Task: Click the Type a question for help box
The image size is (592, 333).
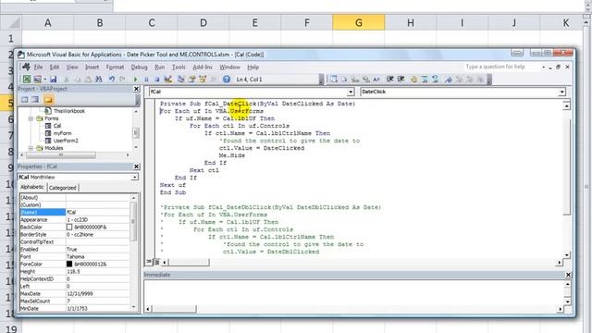Action: (502, 67)
